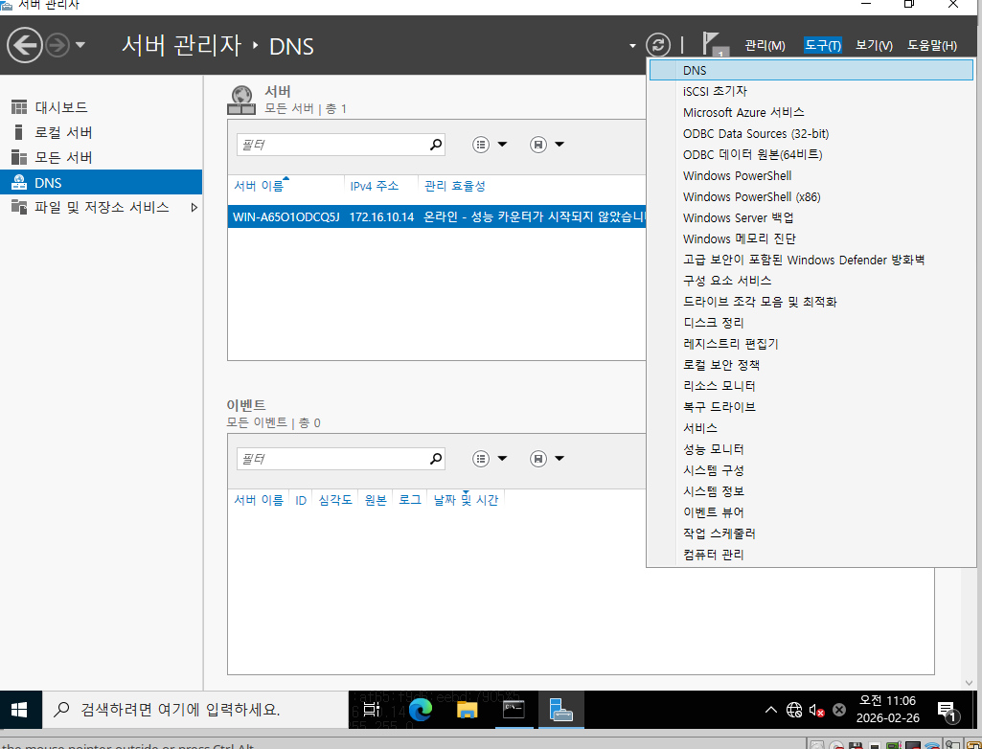982x749 pixels.
Task: Open the 관리(M) menu
Action: [x=765, y=46]
